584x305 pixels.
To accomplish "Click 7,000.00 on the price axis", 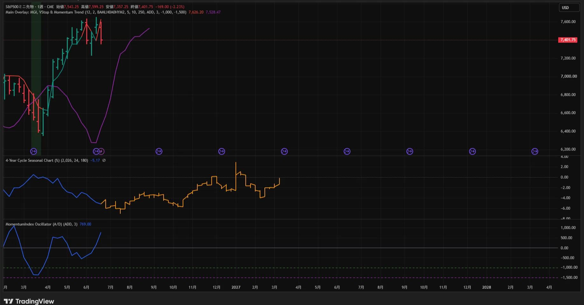I will click(569, 76).
